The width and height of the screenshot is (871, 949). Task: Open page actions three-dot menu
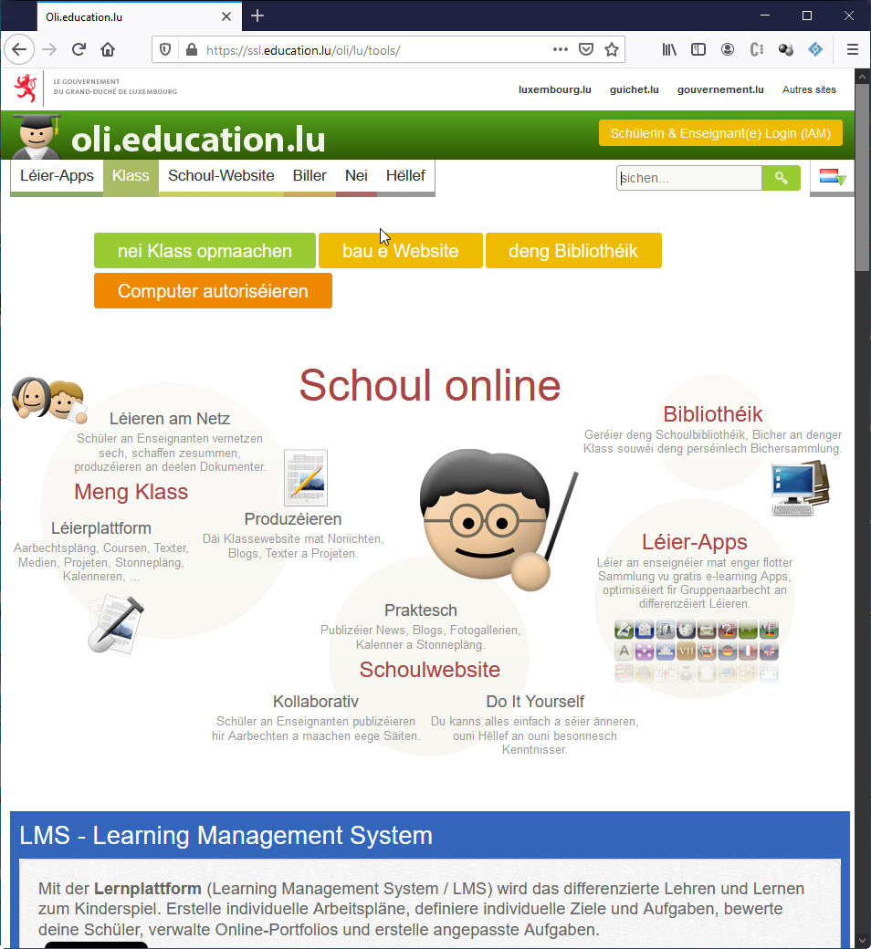(561, 49)
